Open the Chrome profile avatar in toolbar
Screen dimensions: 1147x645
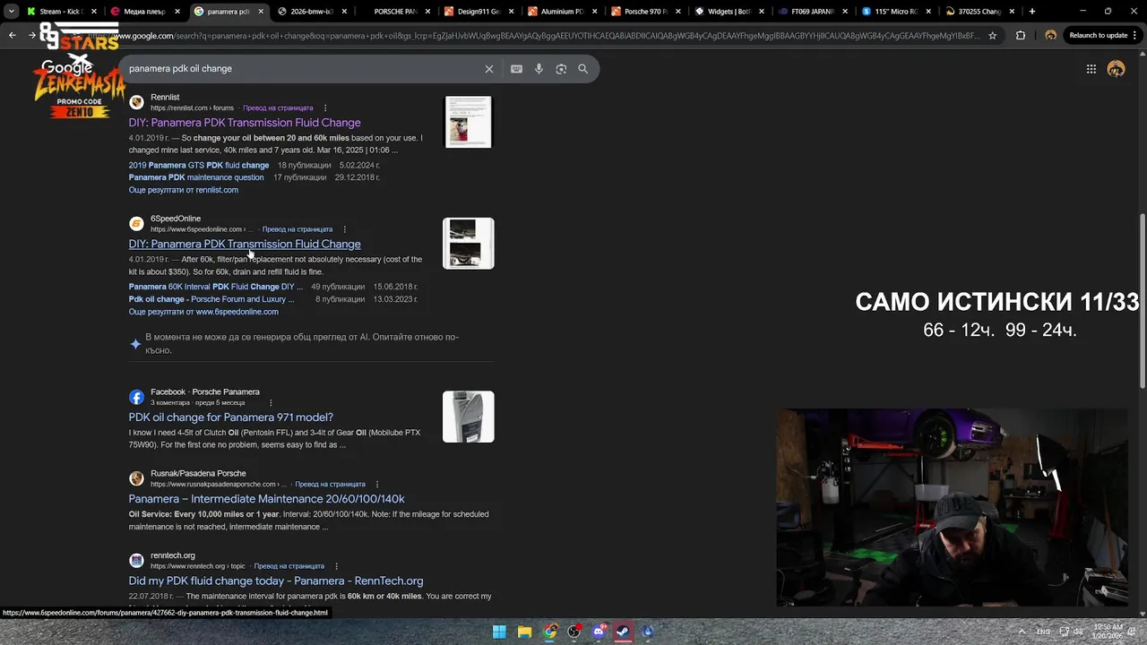[x=1050, y=36]
